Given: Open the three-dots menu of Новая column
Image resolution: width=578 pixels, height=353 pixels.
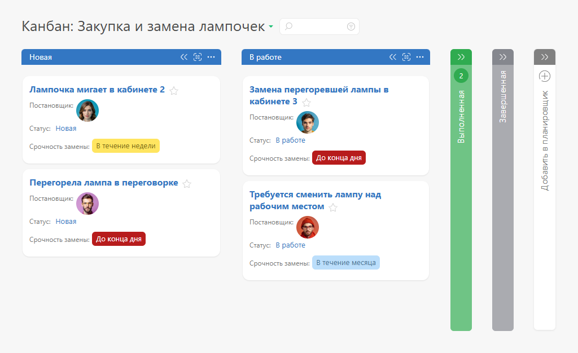Looking at the screenshot, I should point(211,57).
